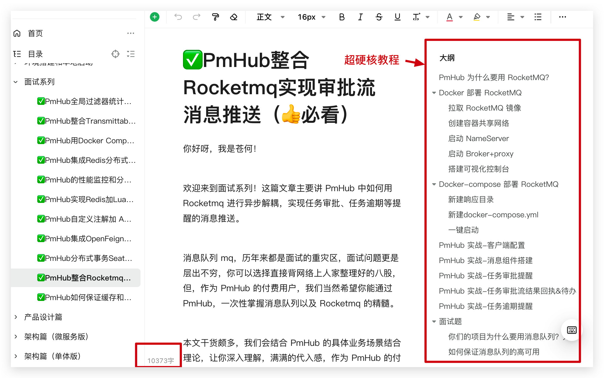
Task: Redo the last action
Action: click(x=197, y=17)
